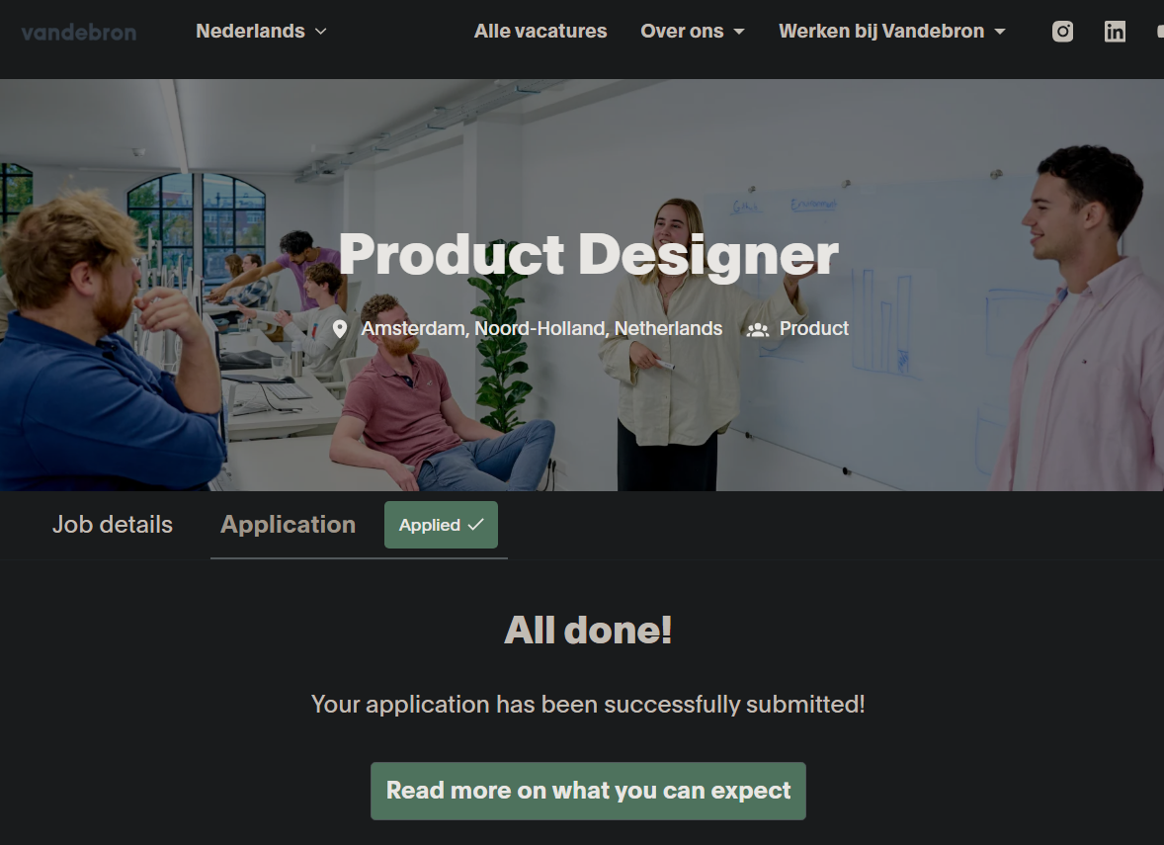Viewport: 1164px width, 845px height.
Task: Open the Instagram icon link
Action: 1062,32
